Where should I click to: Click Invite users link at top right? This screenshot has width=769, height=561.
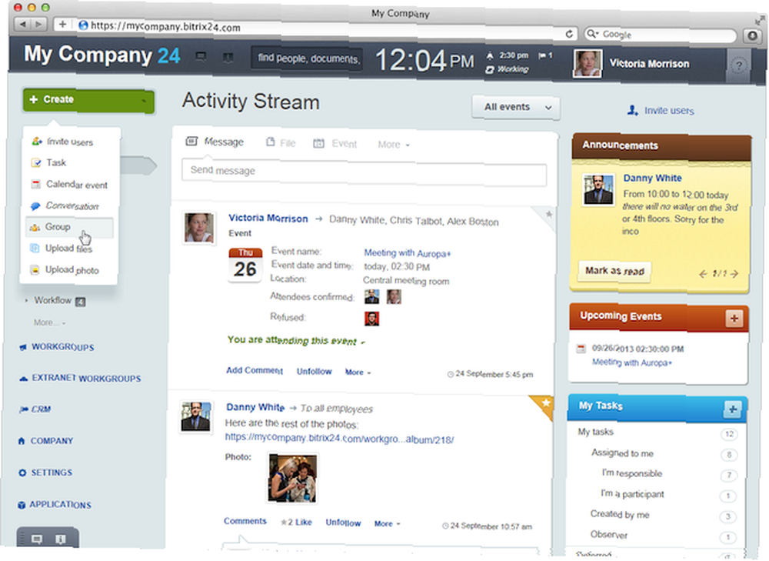tap(661, 111)
